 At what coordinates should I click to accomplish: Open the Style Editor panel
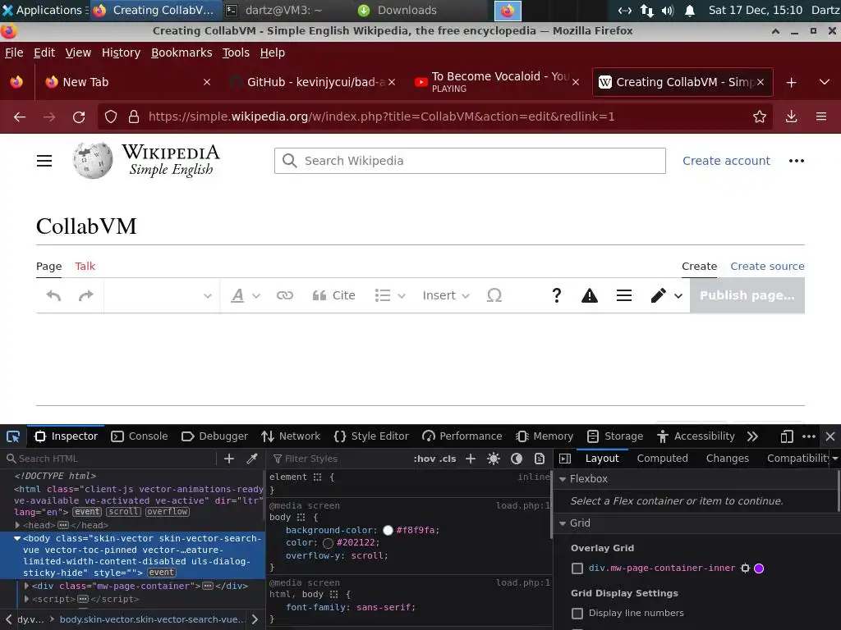point(371,436)
